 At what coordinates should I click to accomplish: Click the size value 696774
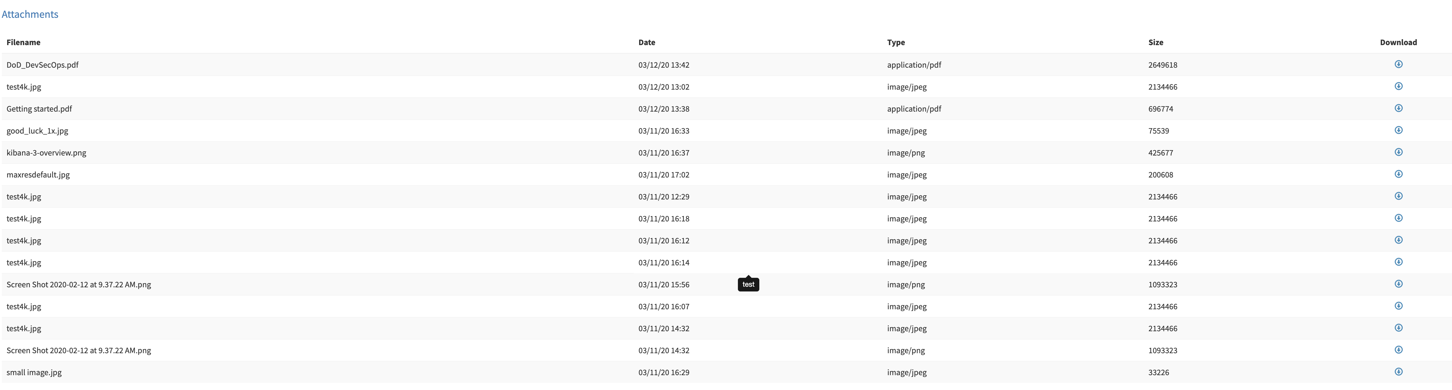coord(1161,108)
